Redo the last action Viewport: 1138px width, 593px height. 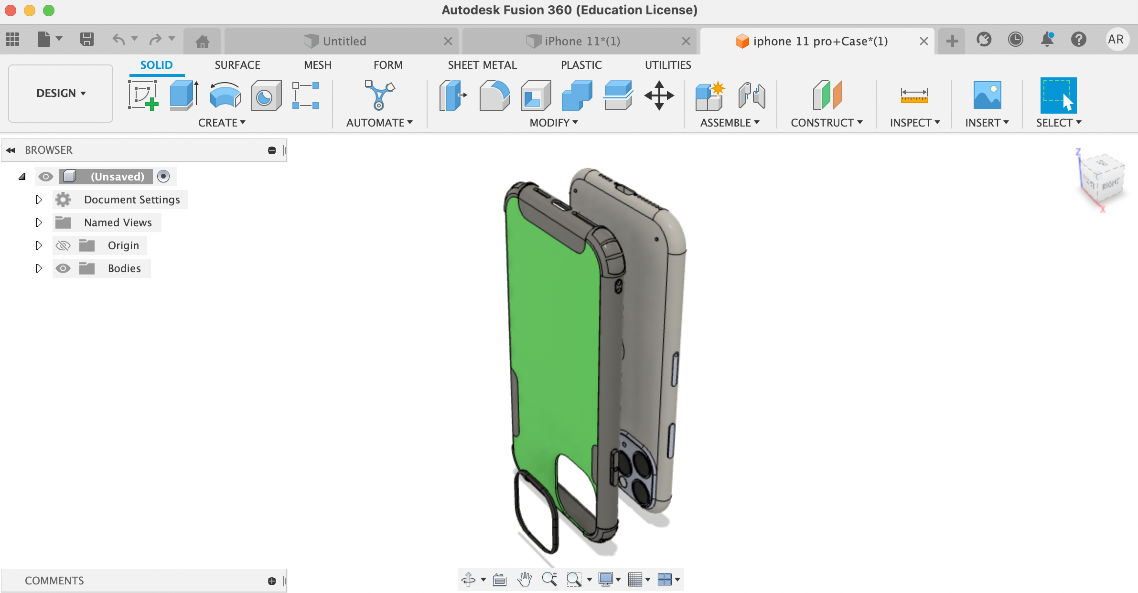(156, 39)
